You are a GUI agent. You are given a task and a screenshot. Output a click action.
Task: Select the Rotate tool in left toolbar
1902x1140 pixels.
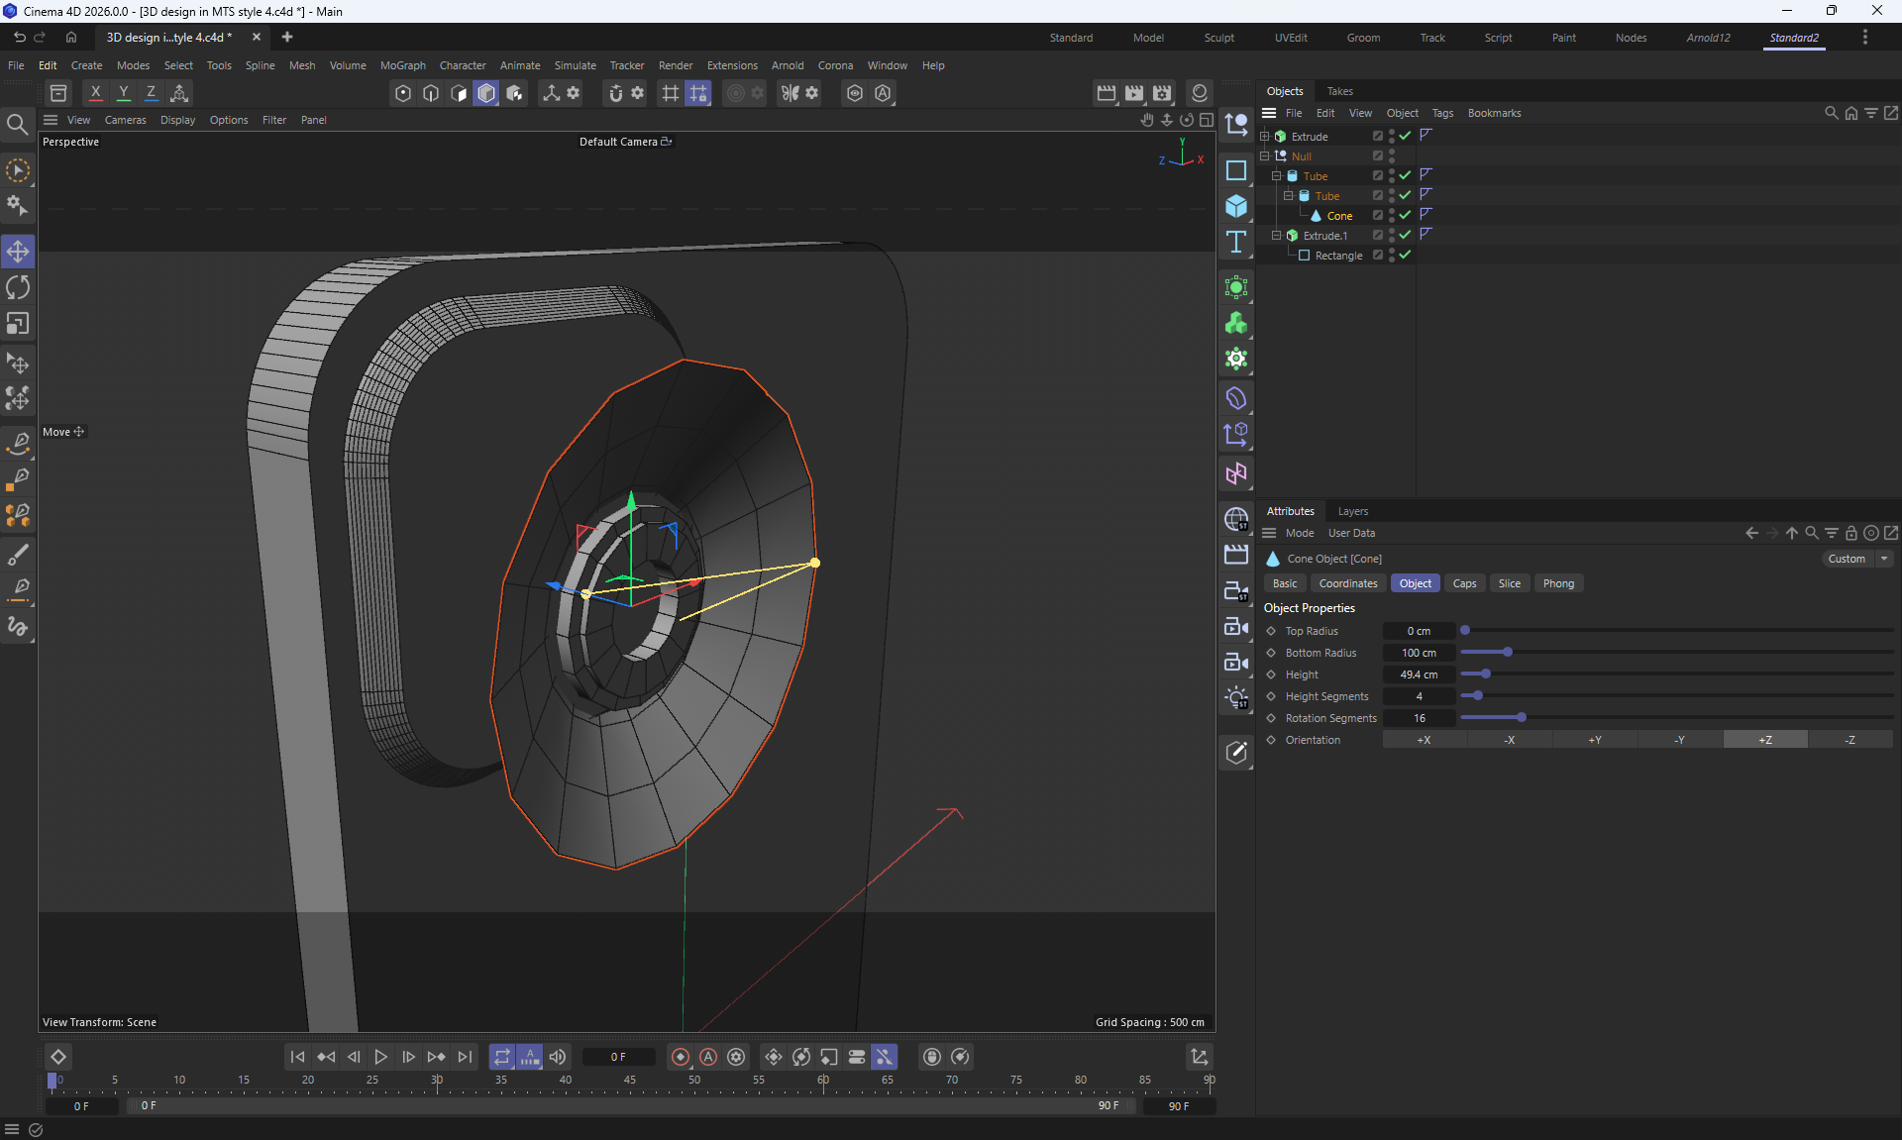[x=18, y=288]
